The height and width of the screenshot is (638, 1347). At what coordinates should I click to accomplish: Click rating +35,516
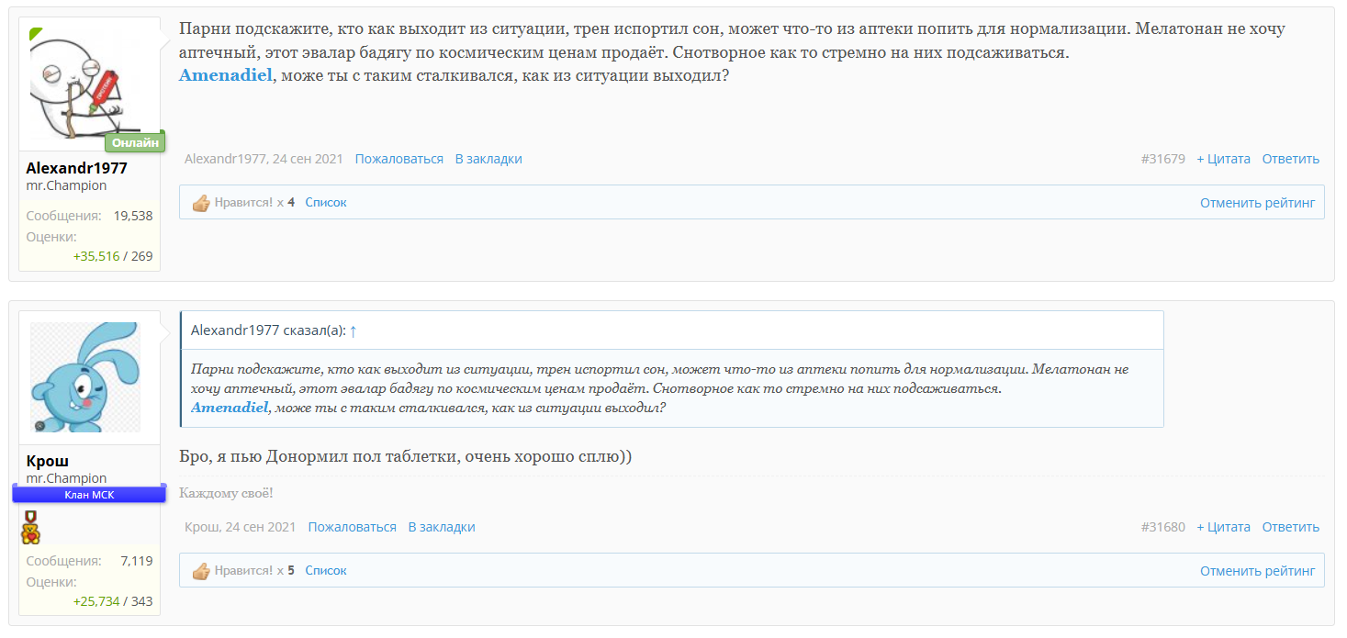click(96, 256)
